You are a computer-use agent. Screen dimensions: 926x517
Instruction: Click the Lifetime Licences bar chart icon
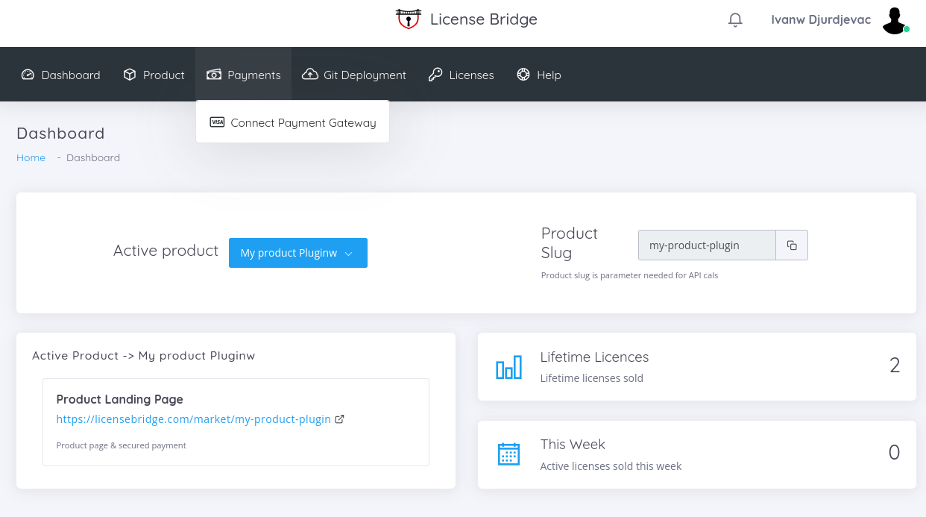coord(509,367)
